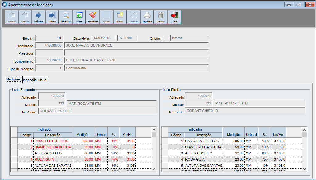The width and height of the screenshot is (316, 180).
Task: Click COLHEDORA DE CANA CH570 field
Action: [136, 60]
